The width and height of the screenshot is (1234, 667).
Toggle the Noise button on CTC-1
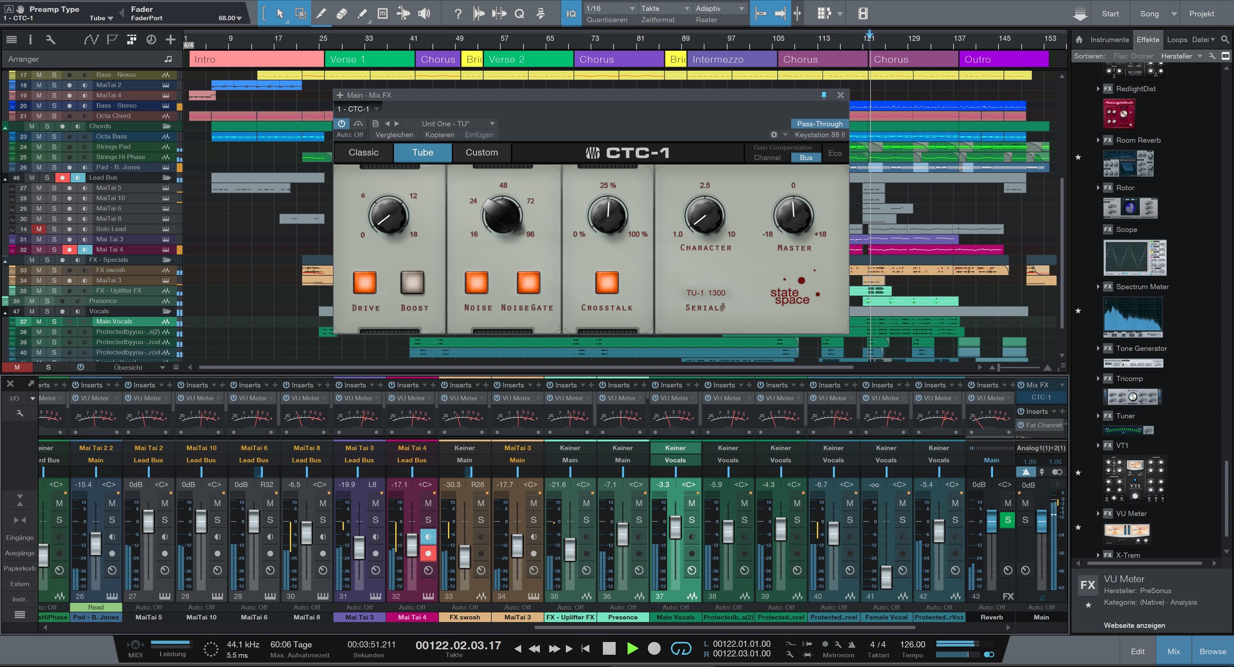pos(476,283)
